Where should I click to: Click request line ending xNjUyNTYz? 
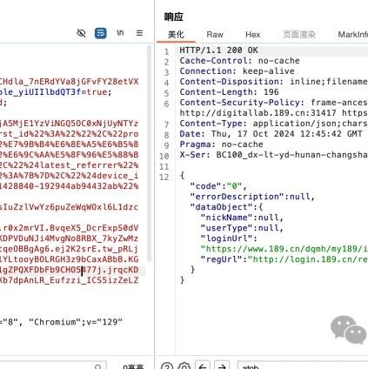coord(69,124)
